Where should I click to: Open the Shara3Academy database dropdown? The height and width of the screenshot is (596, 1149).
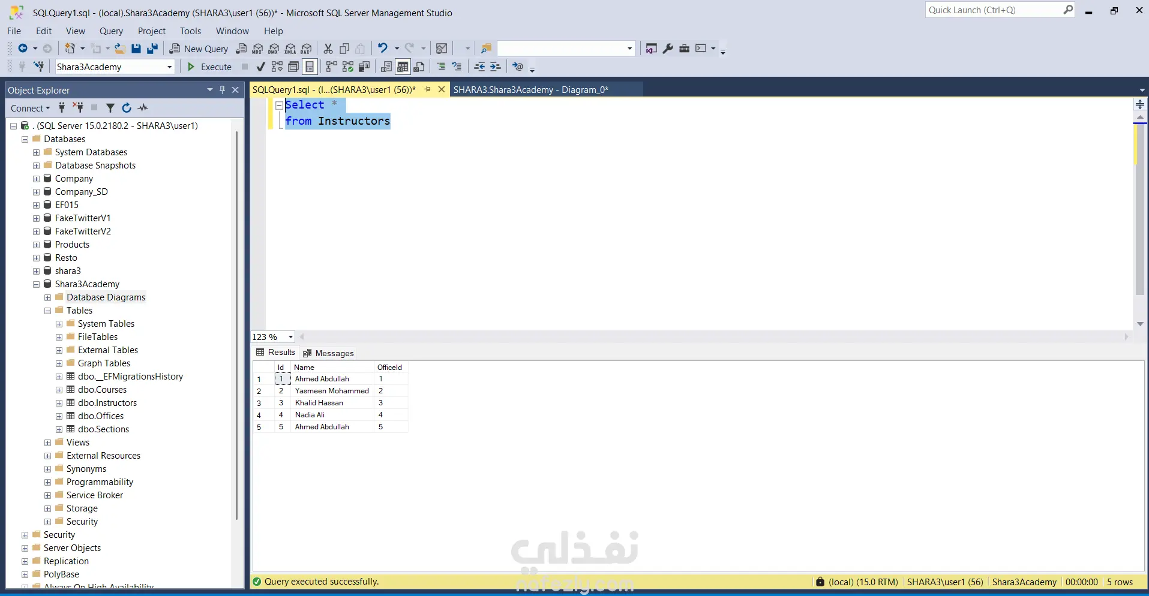click(x=170, y=67)
